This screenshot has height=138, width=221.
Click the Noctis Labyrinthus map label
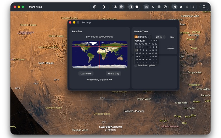[49, 47]
